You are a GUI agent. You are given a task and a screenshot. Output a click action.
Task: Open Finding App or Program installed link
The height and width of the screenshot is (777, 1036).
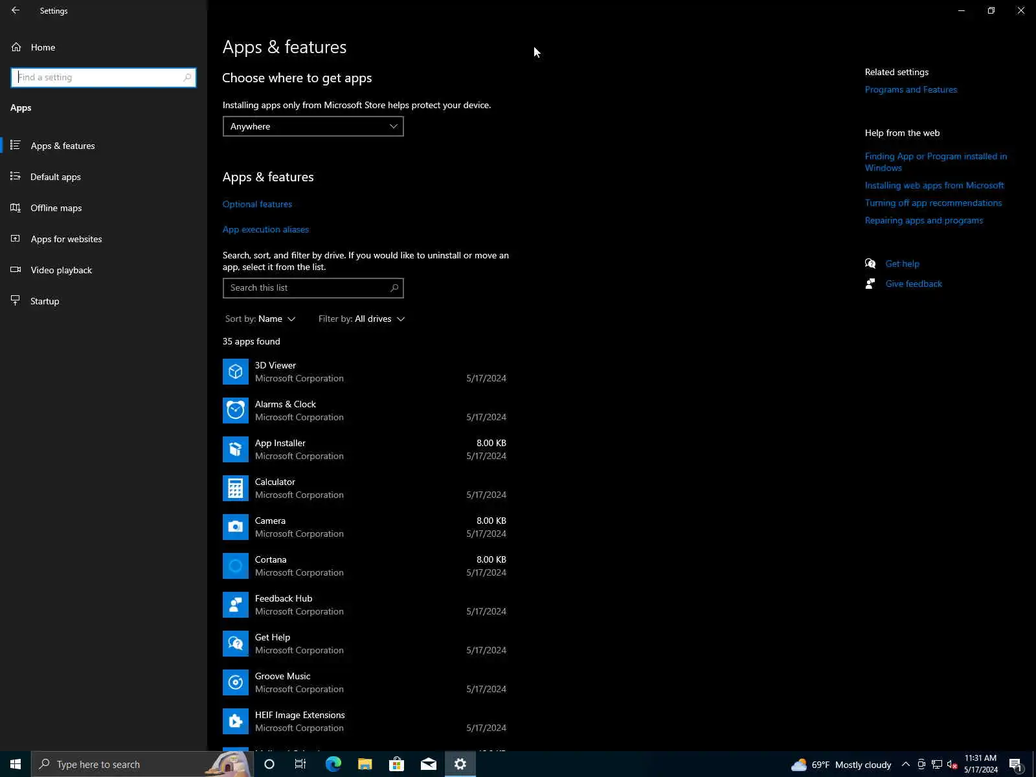click(936, 162)
